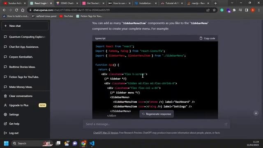The height and width of the screenshot is (148, 263).
Task: Open a new browser tab with plus button
Action: pos(215,3)
